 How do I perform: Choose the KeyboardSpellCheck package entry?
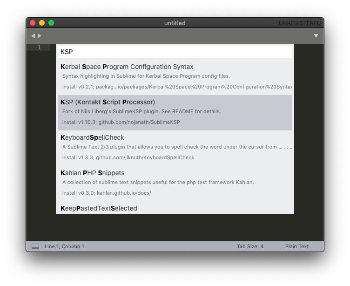[92, 137]
